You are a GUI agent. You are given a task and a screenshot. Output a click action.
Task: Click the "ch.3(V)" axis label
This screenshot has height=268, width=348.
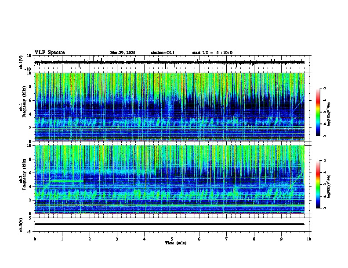point(21,225)
